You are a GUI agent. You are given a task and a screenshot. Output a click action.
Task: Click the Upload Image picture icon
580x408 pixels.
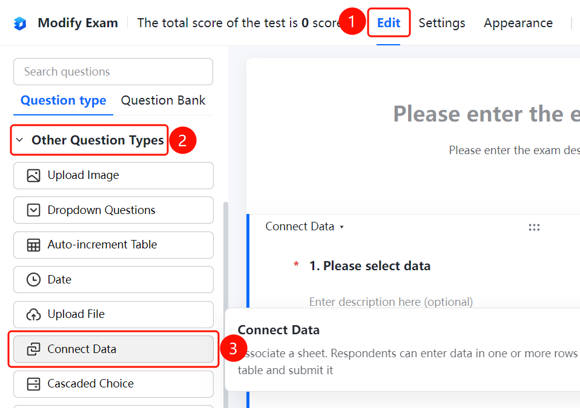click(33, 175)
